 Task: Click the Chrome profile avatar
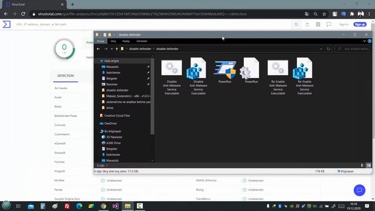click(361, 14)
